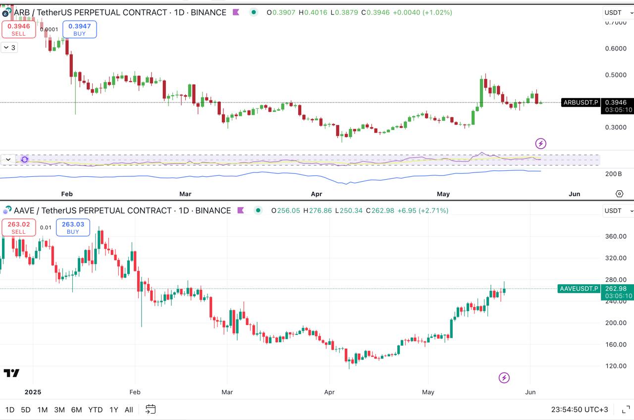Screen dimensions: 634x420
Task: Click ARB spread value 0.0001
Action: (49, 30)
